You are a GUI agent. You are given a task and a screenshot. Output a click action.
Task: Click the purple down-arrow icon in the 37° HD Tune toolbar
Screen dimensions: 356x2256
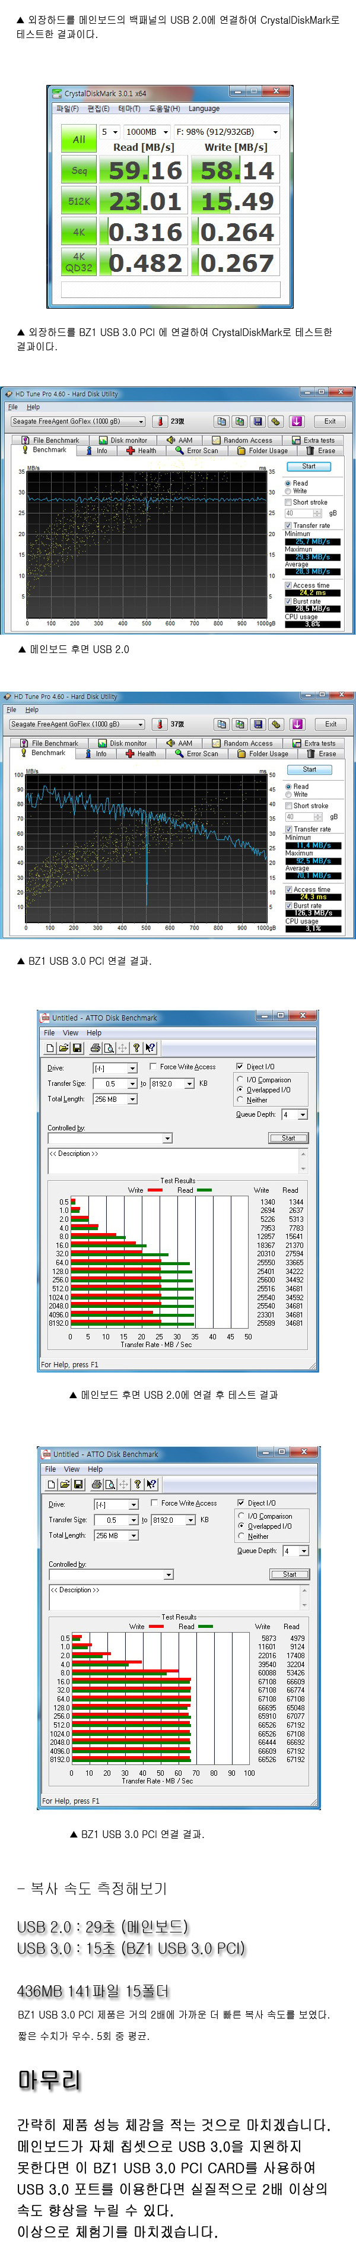(x=297, y=724)
